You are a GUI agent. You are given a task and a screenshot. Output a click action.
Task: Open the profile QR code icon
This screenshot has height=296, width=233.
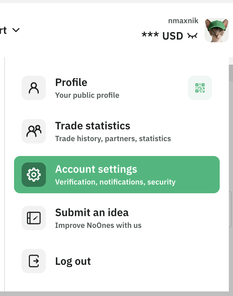pyautogui.click(x=200, y=88)
